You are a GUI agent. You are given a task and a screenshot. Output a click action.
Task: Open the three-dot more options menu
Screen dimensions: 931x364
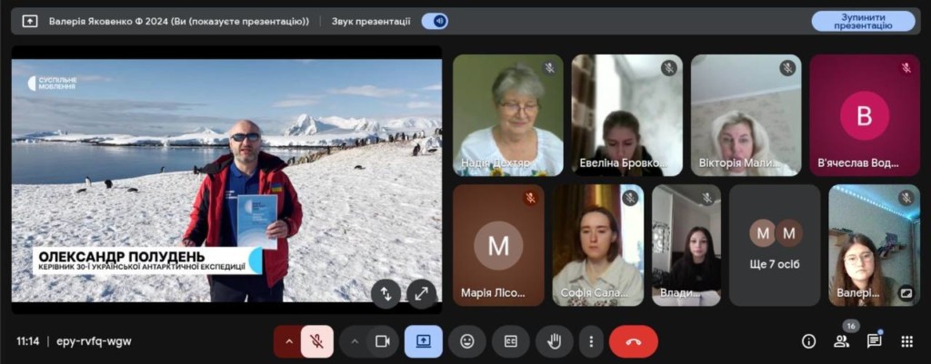pyautogui.click(x=591, y=341)
